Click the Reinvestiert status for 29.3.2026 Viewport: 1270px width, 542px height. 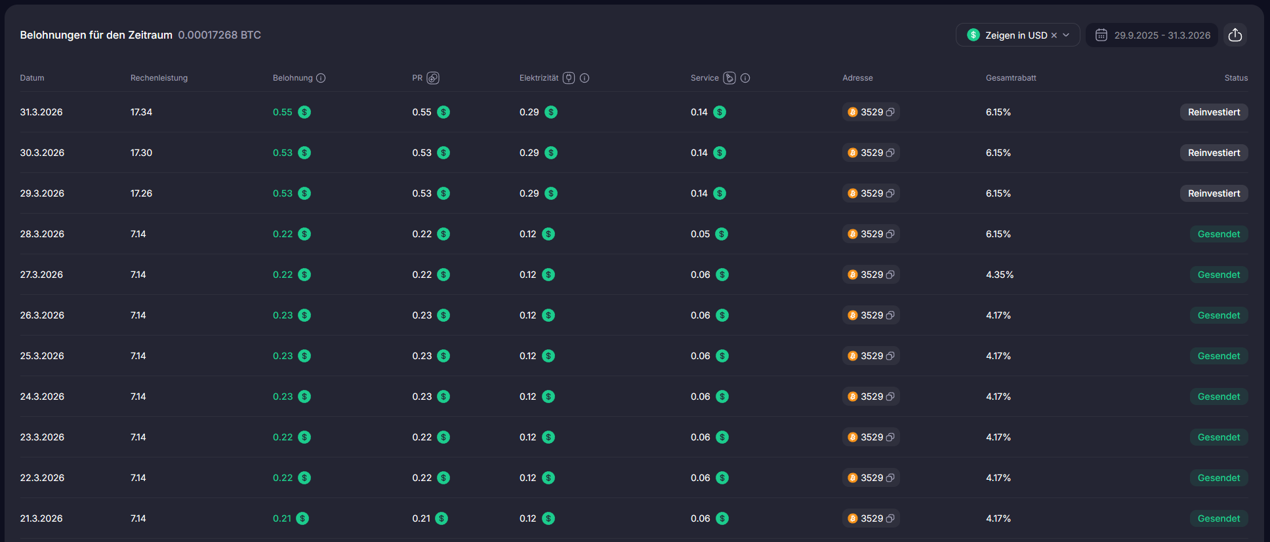[x=1214, y=193]
